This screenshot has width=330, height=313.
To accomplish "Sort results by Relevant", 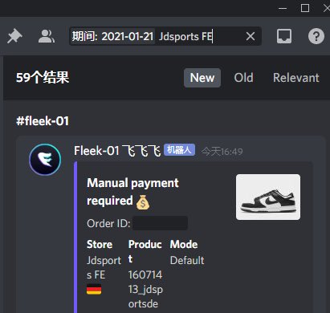I will pyautogui.click(x=296, y=78).
